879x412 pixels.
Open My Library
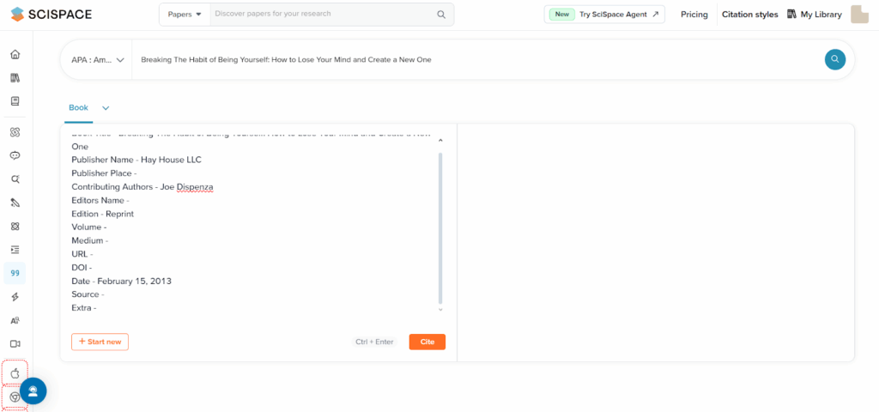coord(814,15)
